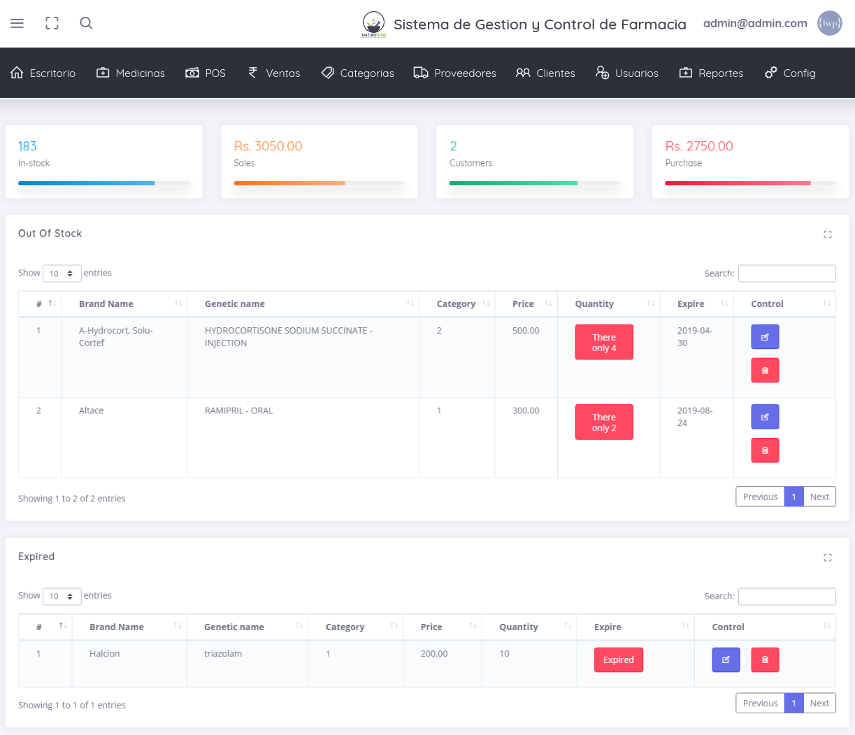Sort Out Of Stock table by Brand Name
The image size is (855, 735).
pos(124,304)
